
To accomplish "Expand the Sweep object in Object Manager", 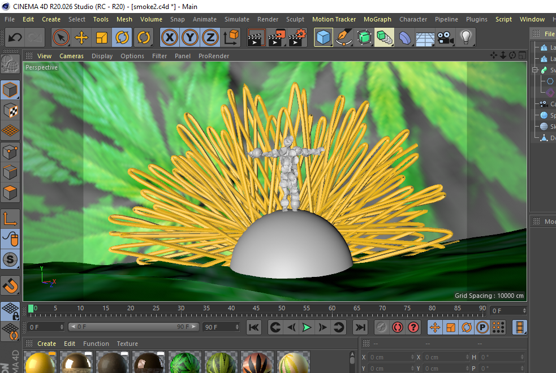I will (535, 70).
